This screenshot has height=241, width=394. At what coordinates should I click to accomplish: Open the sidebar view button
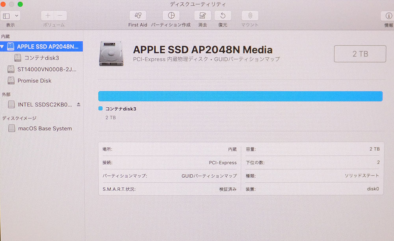tap(6, 16)
